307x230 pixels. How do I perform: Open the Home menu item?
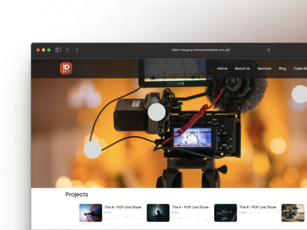coord(222,69)
